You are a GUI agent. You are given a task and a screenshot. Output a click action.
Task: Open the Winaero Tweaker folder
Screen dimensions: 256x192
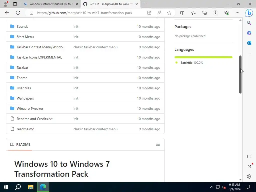[30, 108]
